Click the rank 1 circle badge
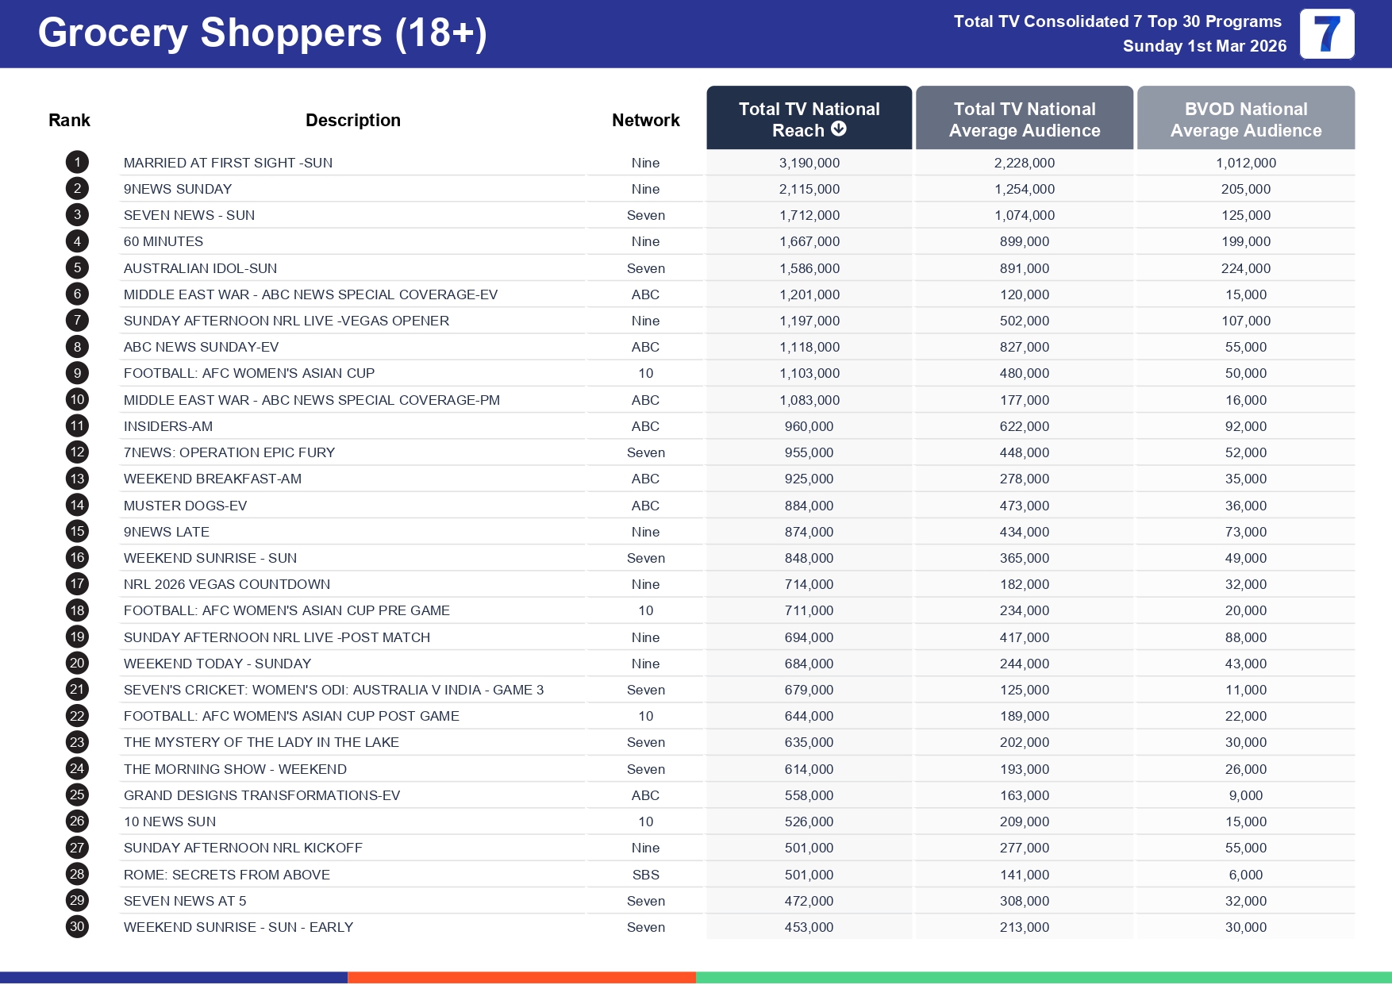Viewport: 1392px width, 985px height. click(x=77, y=163)
